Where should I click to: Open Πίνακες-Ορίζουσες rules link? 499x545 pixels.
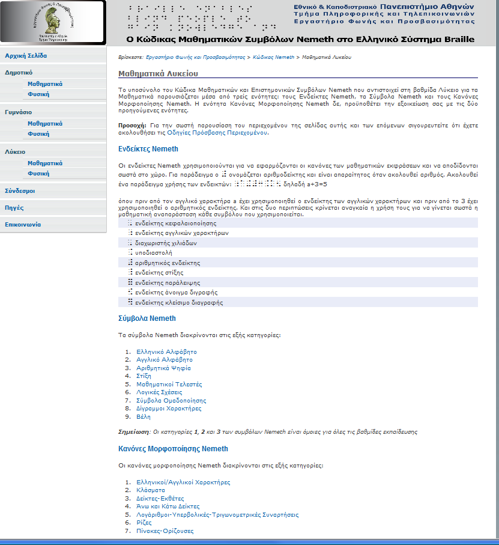[x=165, y=531]
